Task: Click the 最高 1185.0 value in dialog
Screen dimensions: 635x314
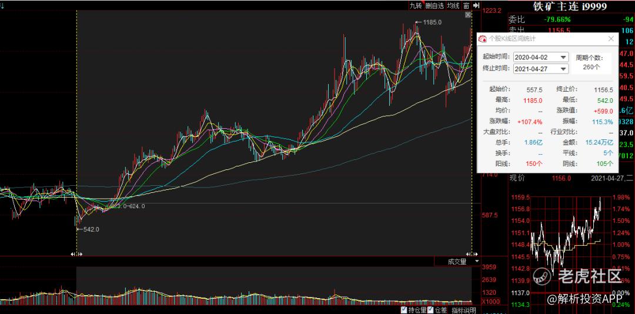Action: point(533,100)
